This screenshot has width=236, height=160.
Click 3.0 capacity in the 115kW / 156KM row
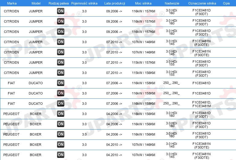pyautogui.click(x=84, y=73)
